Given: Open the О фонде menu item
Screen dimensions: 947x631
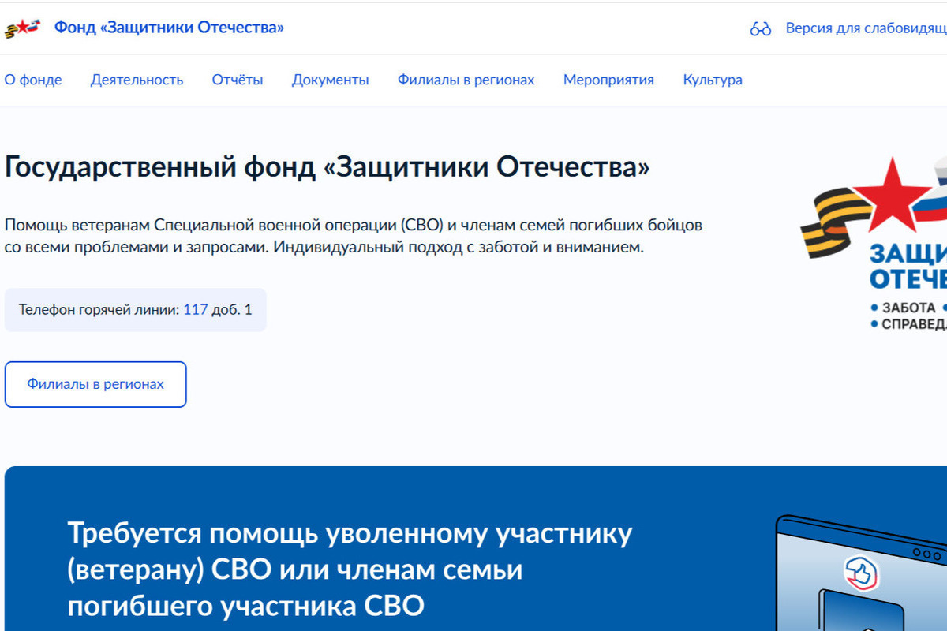Looking at the screenshot, I should pos(33,80).
